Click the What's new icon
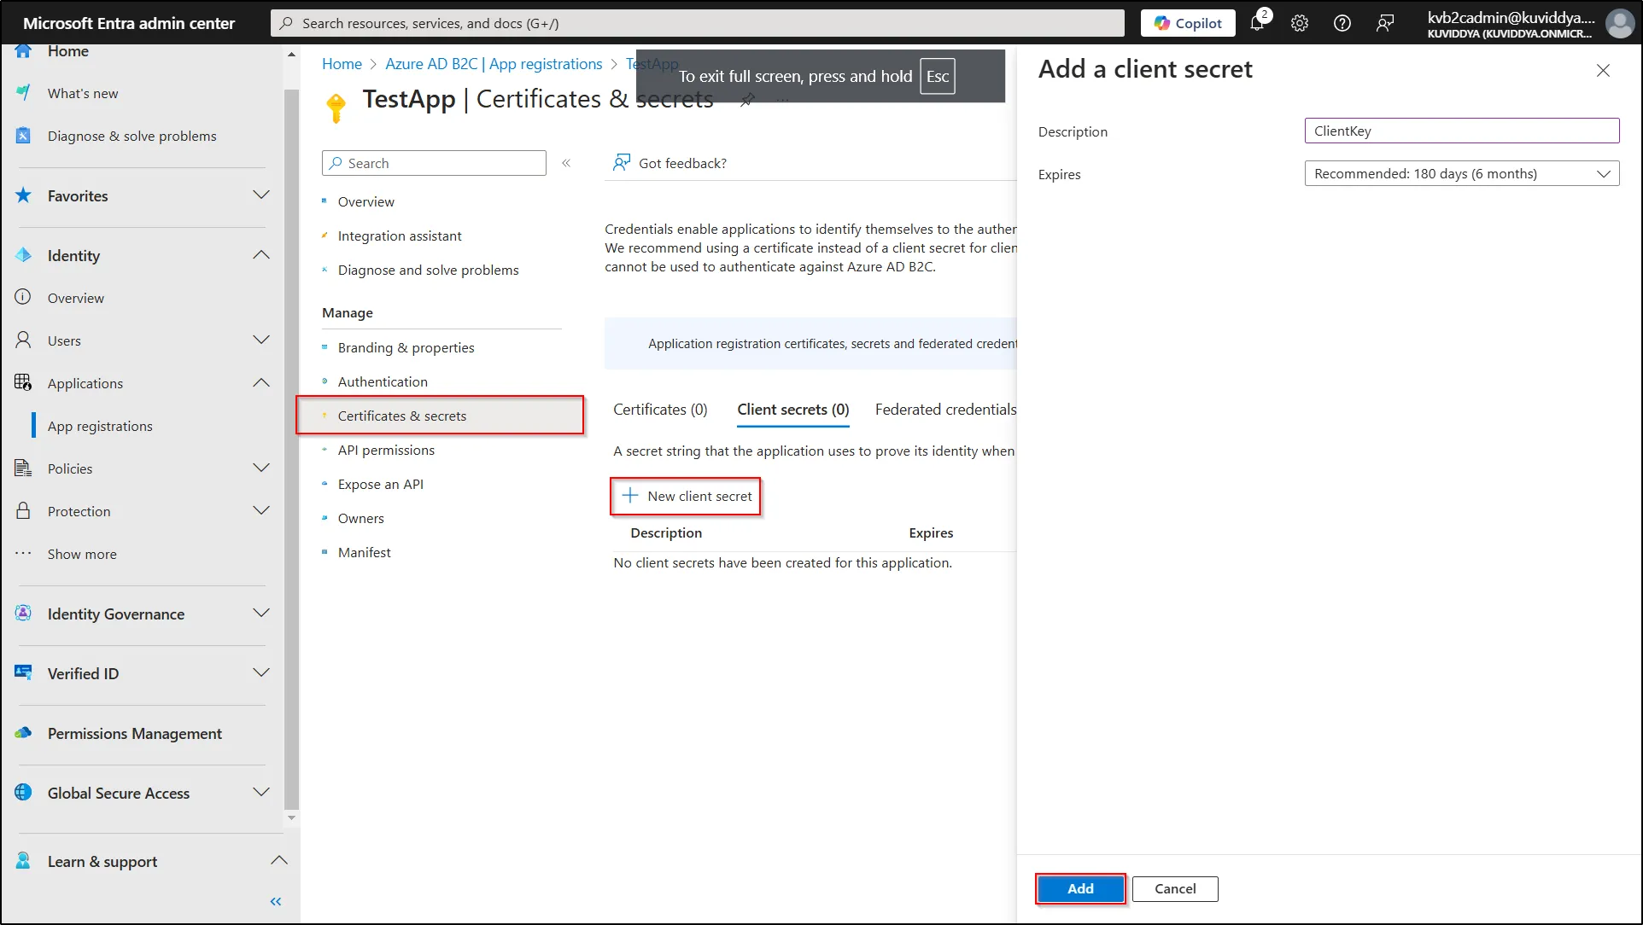This screenshot has height=925, width=1643. point(24,93)
